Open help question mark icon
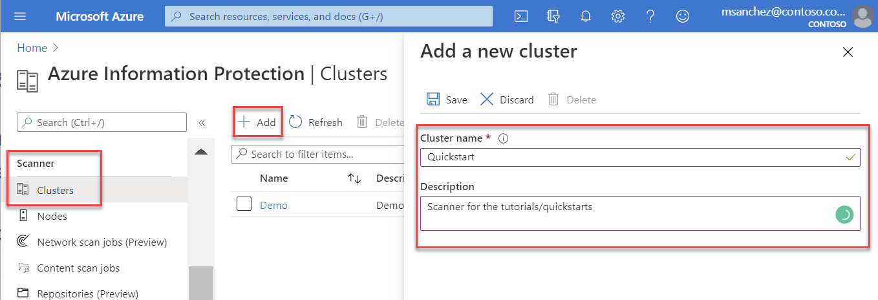 650,16
